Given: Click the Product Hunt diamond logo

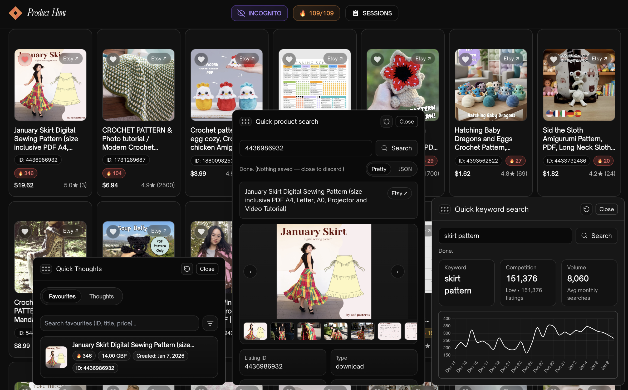Looking at the screenshot, I should (x=15, y=13).
